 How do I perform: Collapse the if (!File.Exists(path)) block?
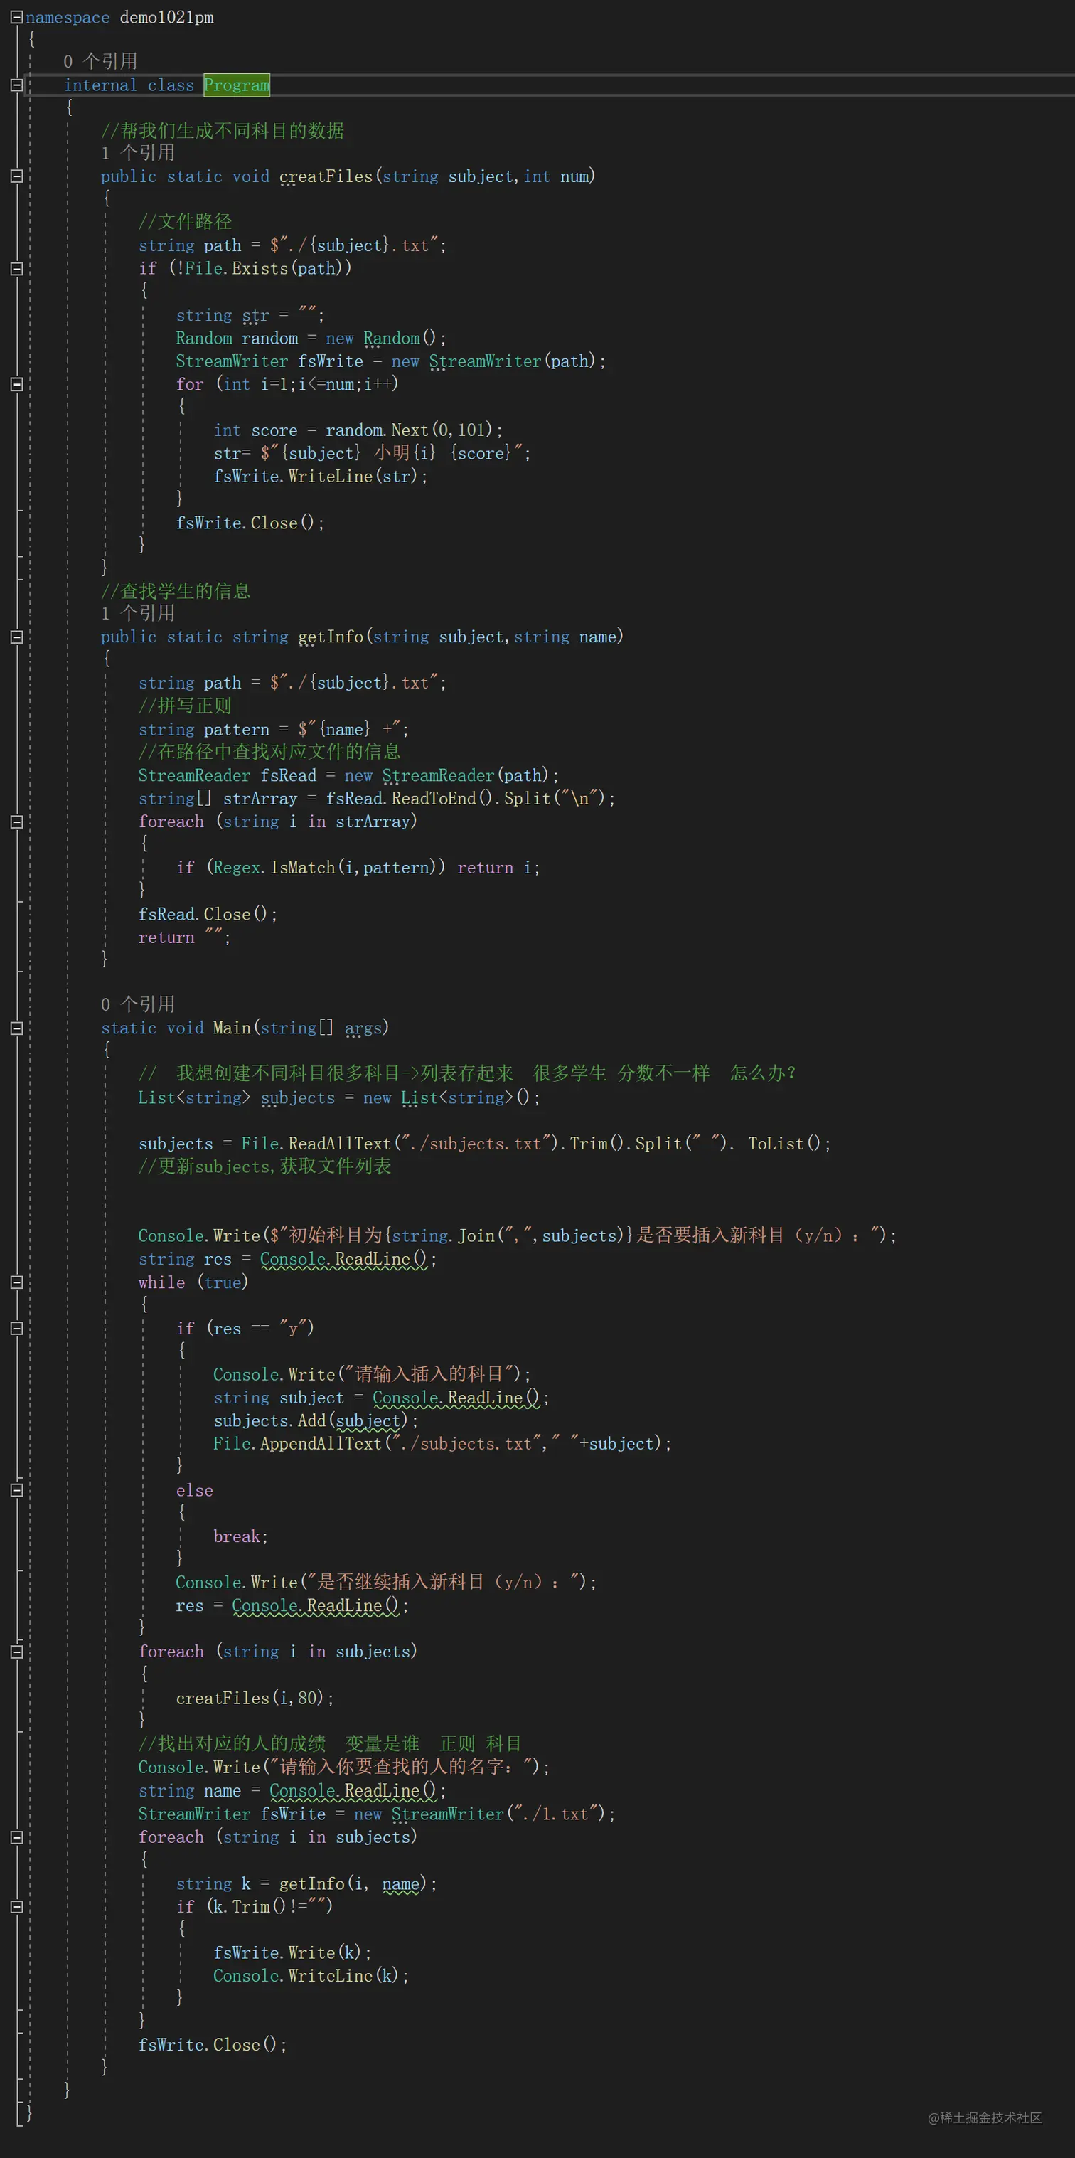click(x=16, y=268)
